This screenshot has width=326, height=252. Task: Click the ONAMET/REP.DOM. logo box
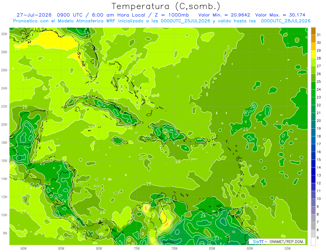[277, 241]
